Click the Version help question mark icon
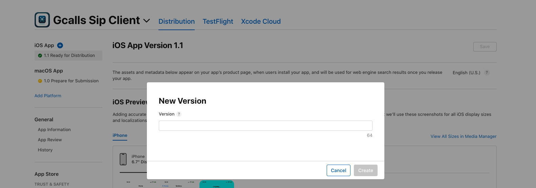 point(179,114)
